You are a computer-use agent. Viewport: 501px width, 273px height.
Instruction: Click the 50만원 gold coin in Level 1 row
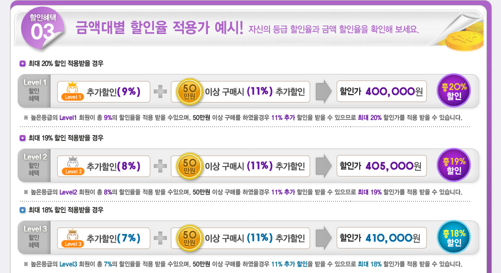(189, 92)
